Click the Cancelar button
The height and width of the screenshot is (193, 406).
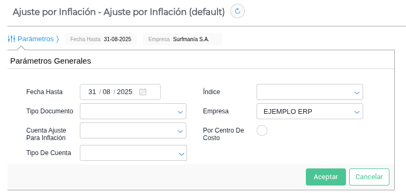tap(369, 177)
